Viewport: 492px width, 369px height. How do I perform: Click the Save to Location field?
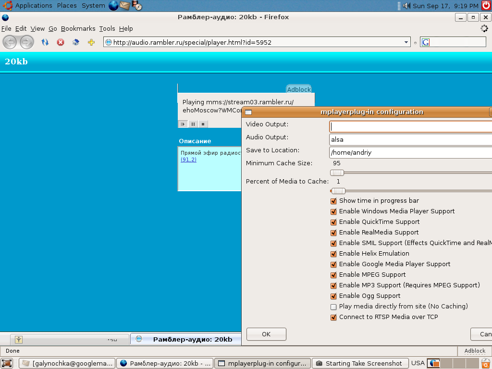coord(411,152)
